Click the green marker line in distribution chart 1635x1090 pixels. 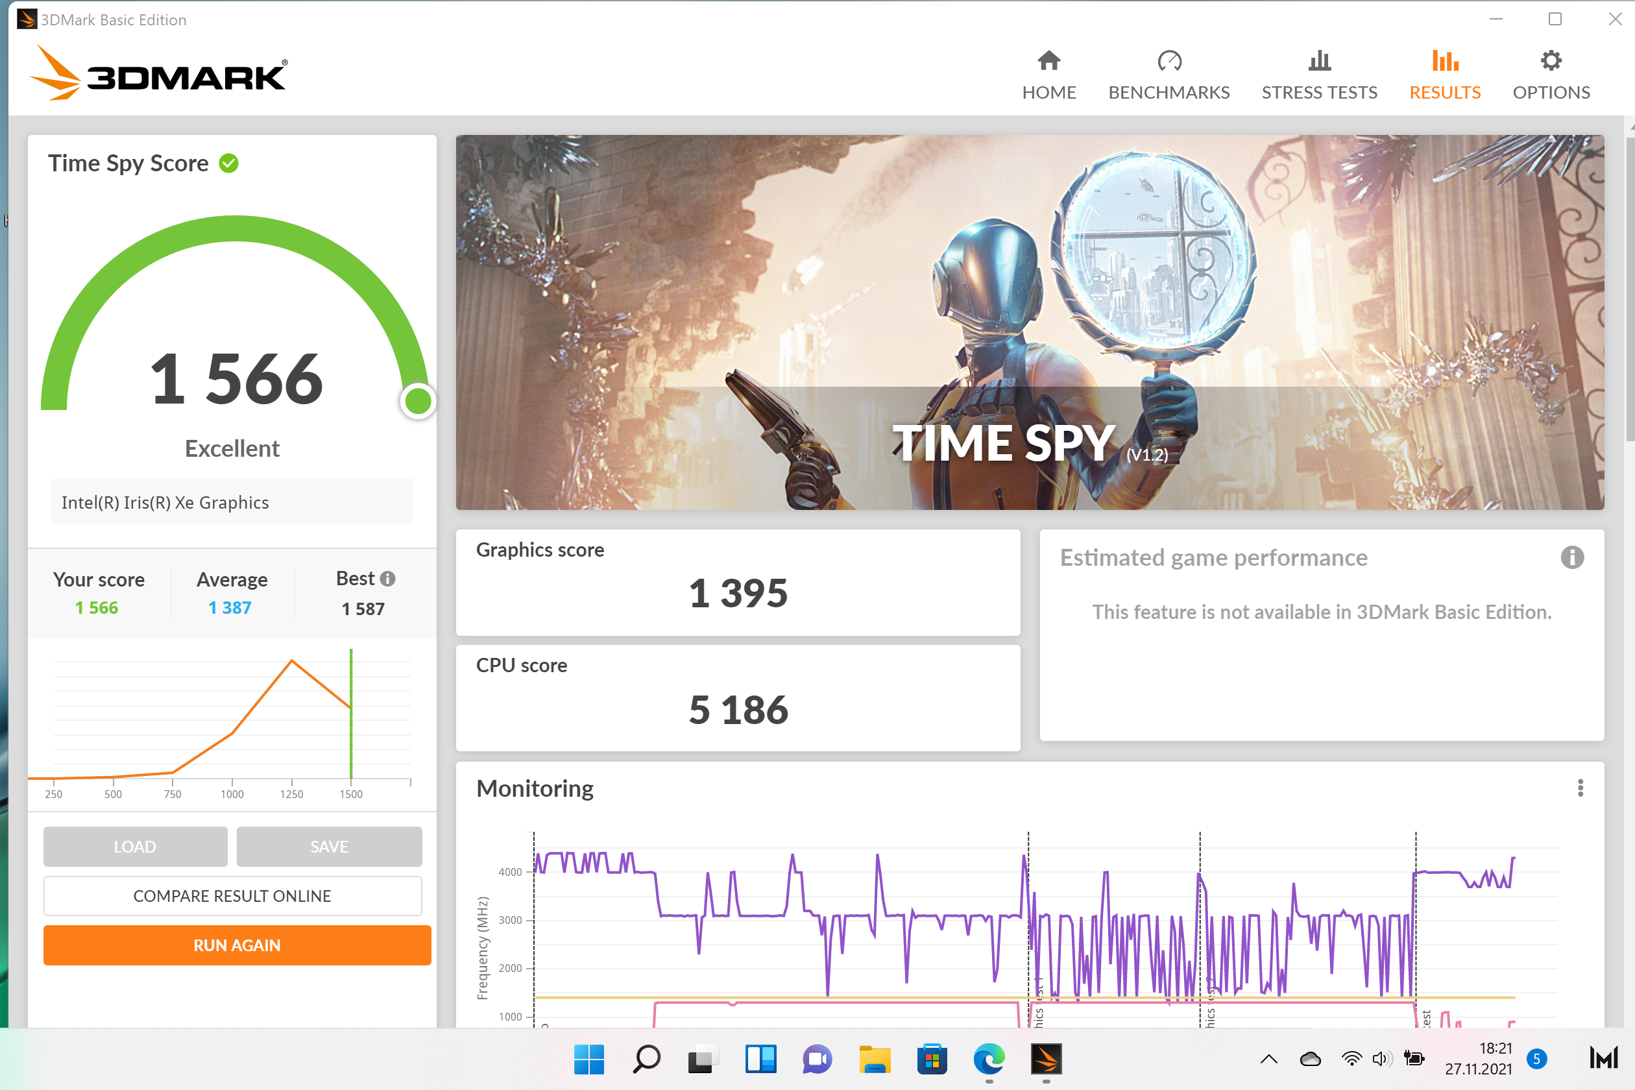(351, 713)
